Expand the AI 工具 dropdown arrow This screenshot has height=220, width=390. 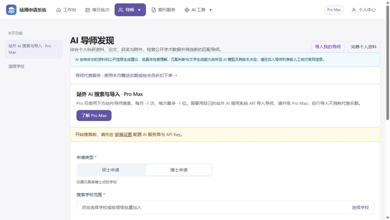(211, 10)
